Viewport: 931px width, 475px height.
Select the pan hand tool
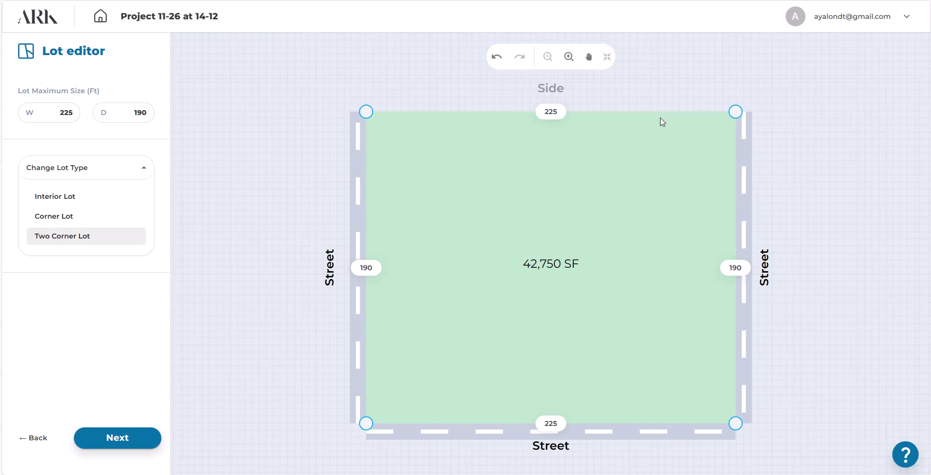coord(589,57)
